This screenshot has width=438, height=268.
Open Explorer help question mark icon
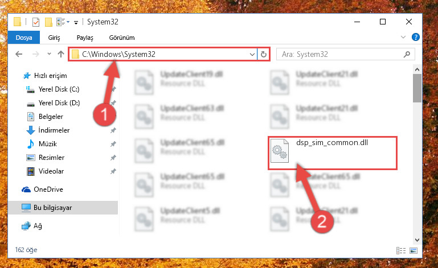point(415,37)
